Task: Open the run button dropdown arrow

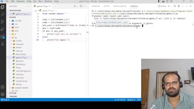Action: coord(78,6)
